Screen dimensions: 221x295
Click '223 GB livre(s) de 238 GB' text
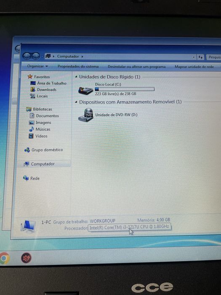pyautogui.click(x=116, y=94)
